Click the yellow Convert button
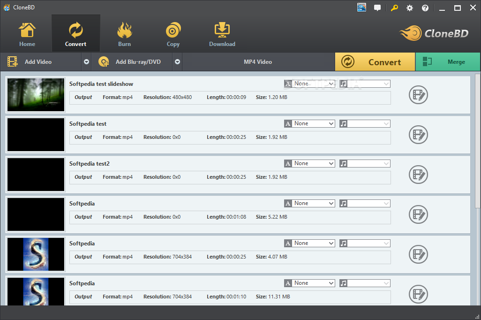The height and width of the screenshot is (320, 481). tap(375, 62)
